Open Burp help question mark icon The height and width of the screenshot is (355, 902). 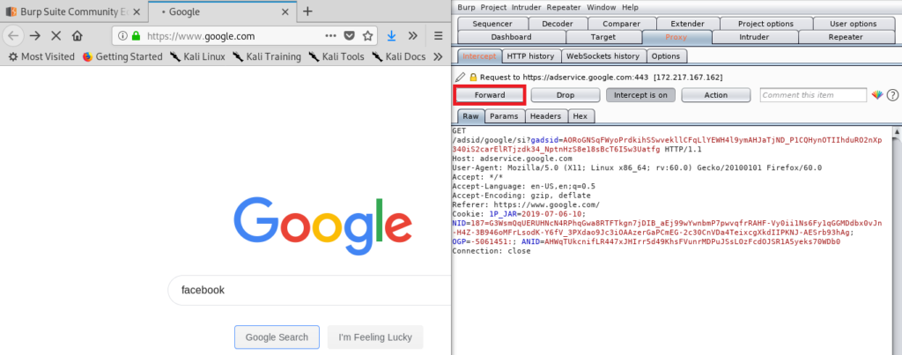[x=892, y=95]
